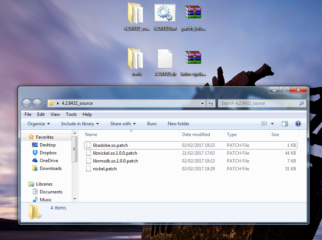Image resolution: width=322 pixels, height=240 pixels.
Task: Select the libnickel.so.1.0.0.patch file icon
Action: point(89,153)
